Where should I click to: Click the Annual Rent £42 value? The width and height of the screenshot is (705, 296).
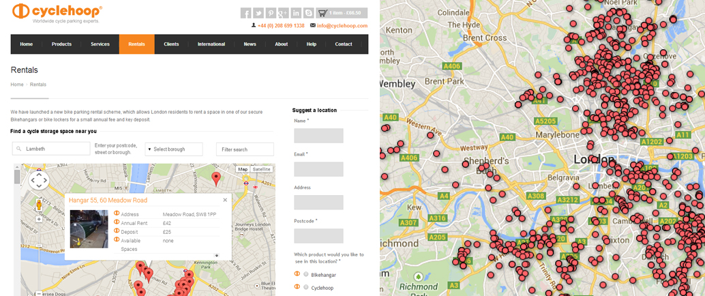[167, 223]
